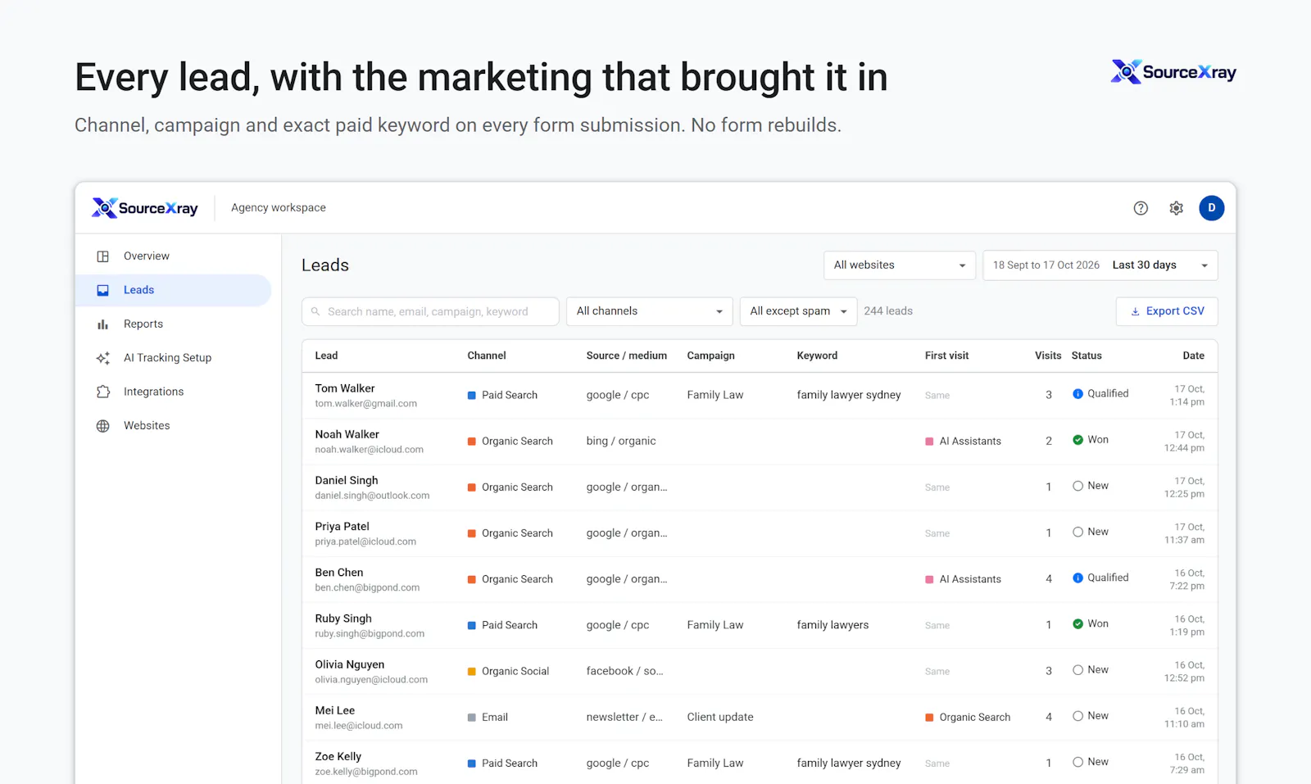The image size is (1311, 784).
Task: Select Zoe Kelly's New status circle
Action: pyautogui.click(x=1078, y=762)
